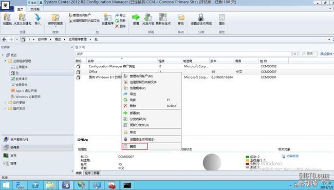
Task: Choose 部署(D) from context menu
Action: [152, 113]
